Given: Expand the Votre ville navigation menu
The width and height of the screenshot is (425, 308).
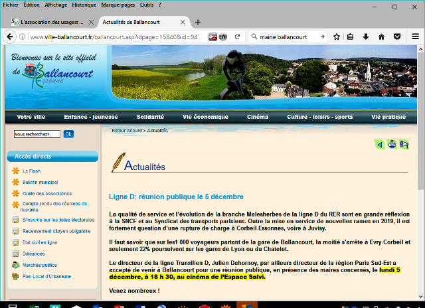Looking at the screenshot, I should click(31, 117).
